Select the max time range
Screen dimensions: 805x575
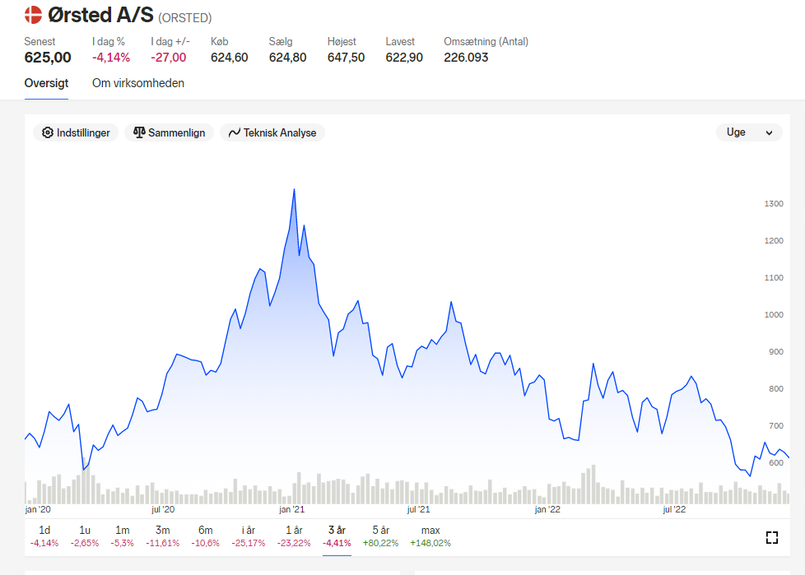pos(430,536)
